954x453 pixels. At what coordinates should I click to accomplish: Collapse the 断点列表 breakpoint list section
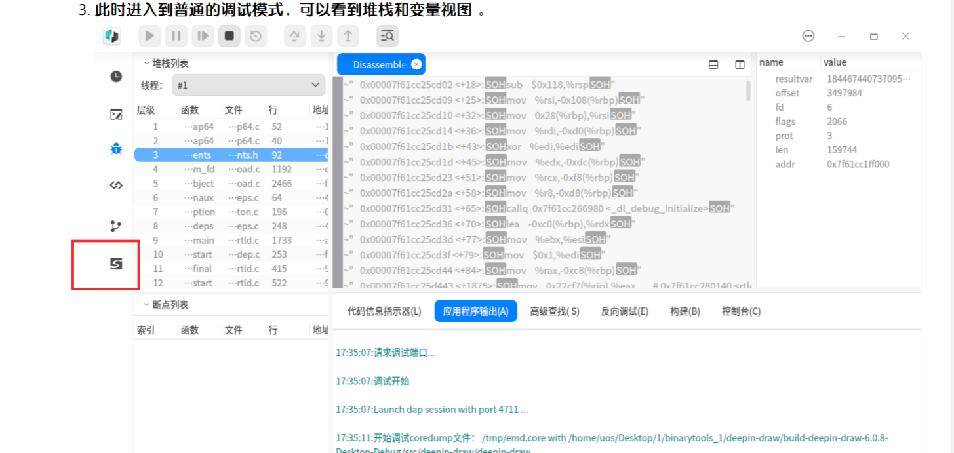(x=147, y=305)
